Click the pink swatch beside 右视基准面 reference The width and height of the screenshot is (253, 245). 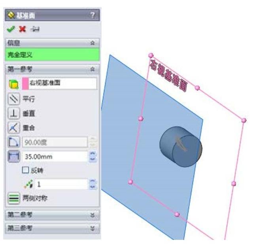25,84
